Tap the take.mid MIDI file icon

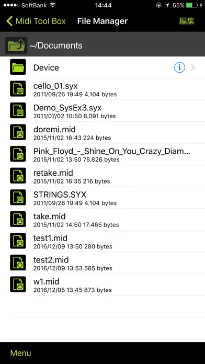pyautogui.click(x=18, y=219)
